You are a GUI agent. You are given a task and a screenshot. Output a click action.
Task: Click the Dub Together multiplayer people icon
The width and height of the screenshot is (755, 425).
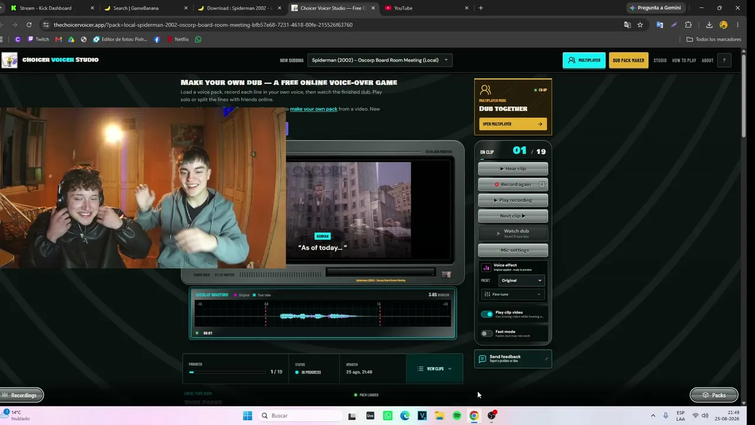[x=485, y=90]
